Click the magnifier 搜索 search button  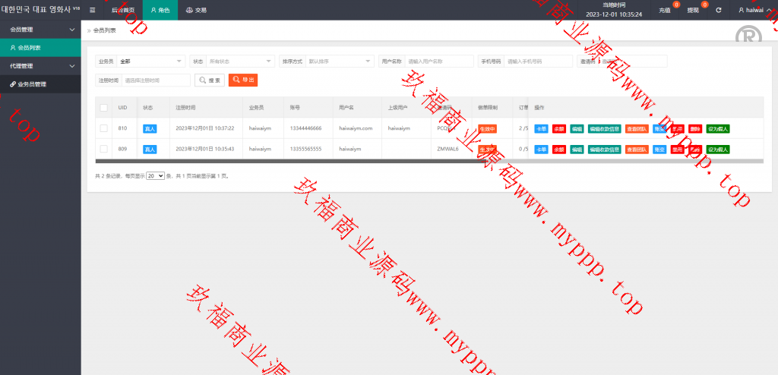[210, 80]
